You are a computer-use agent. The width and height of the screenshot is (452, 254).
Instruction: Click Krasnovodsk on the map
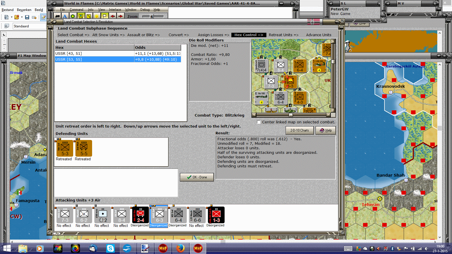[x=390, y=87]
